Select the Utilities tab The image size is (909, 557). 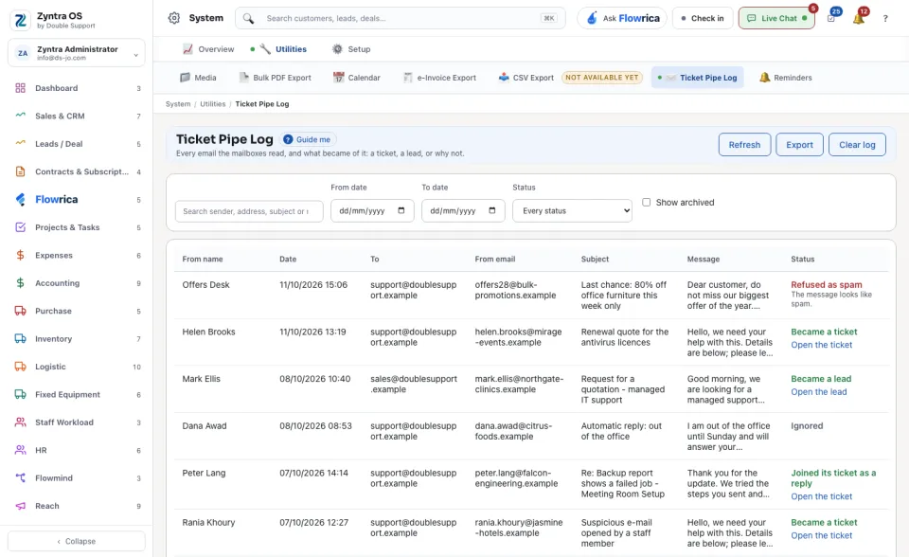(283, 49)
